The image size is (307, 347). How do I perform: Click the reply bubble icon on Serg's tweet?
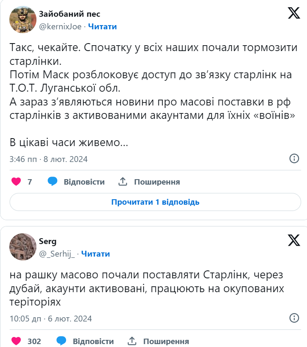61,341
